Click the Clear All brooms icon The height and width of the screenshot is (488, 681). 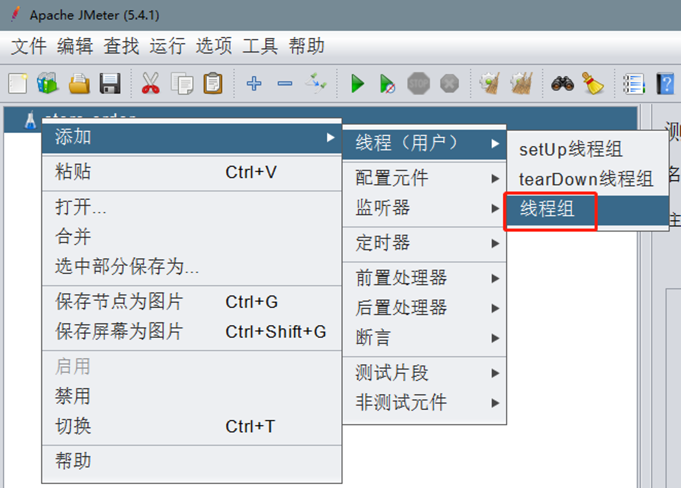[x=521, y=83]
